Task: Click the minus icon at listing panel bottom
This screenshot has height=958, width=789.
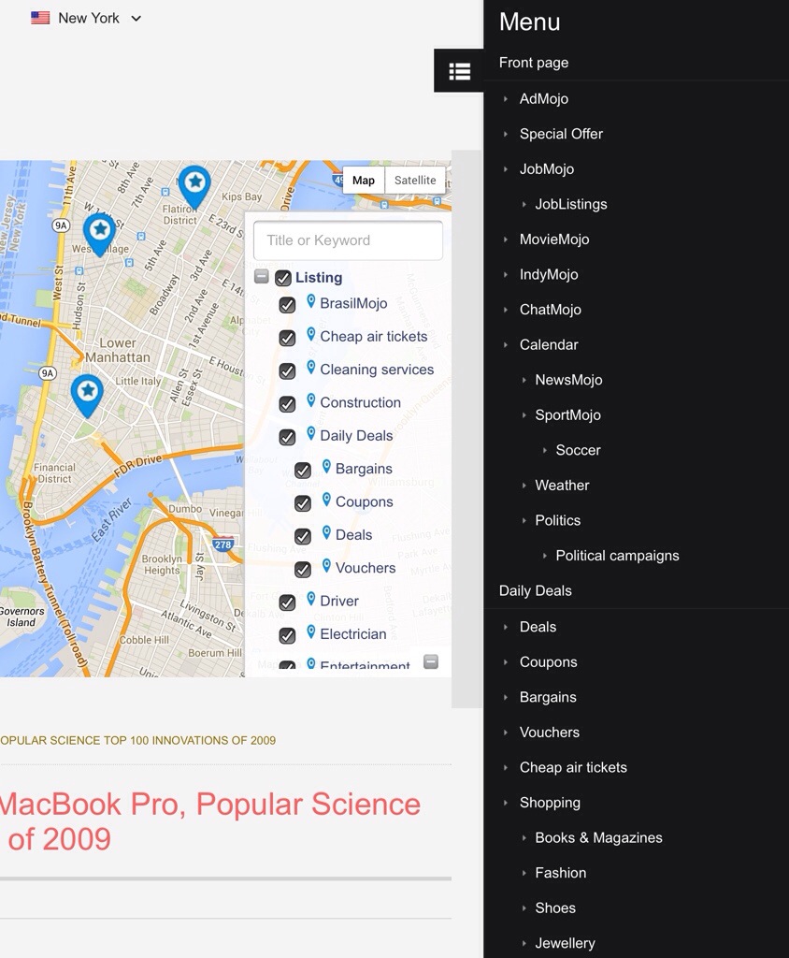Action: click(x=431, y=661)
